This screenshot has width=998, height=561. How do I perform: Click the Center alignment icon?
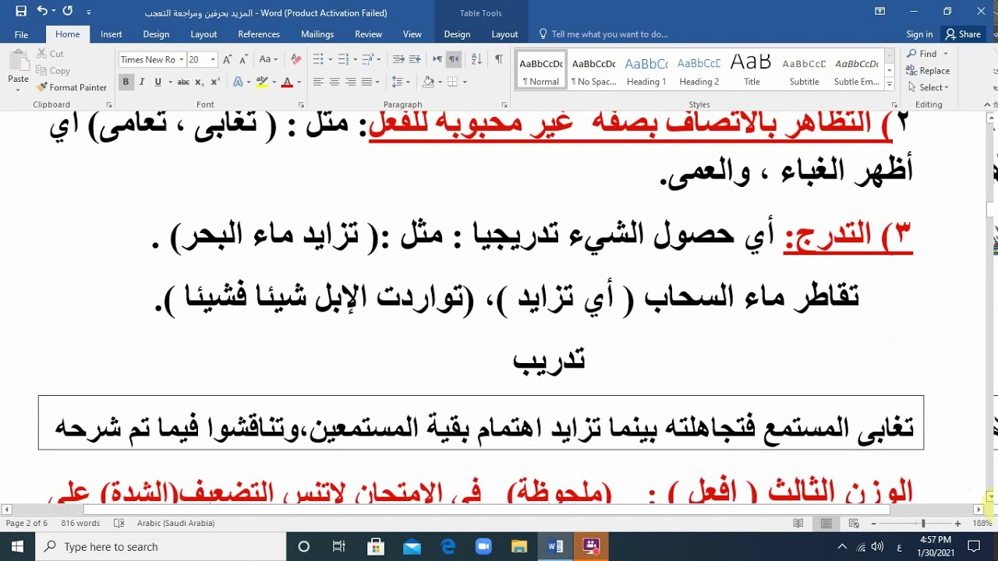pyautogui.click(x=334, y=82)
